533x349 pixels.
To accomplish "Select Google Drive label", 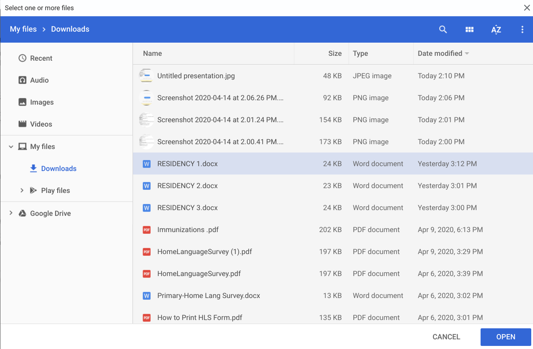I will pyautogui.click(x=51, y=213).
